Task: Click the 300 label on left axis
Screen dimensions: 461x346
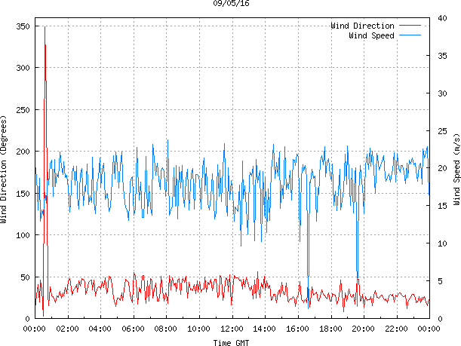Action: (x=23, y=68)
